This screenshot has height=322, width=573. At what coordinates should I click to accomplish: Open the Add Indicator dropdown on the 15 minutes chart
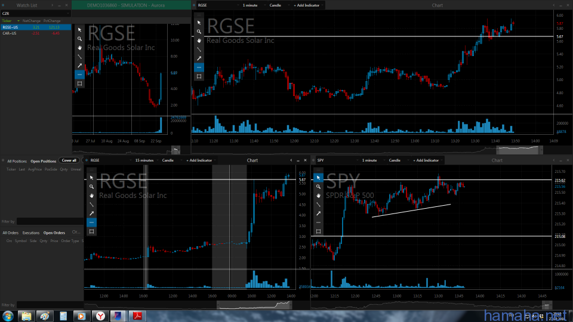(x=201, y=160)
